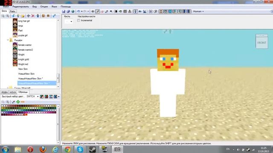This screenshot has width=273, height=153.
Task: Zoom in swatches with magnifier icon
Action: pyautogui.click(x=8, y=102)
